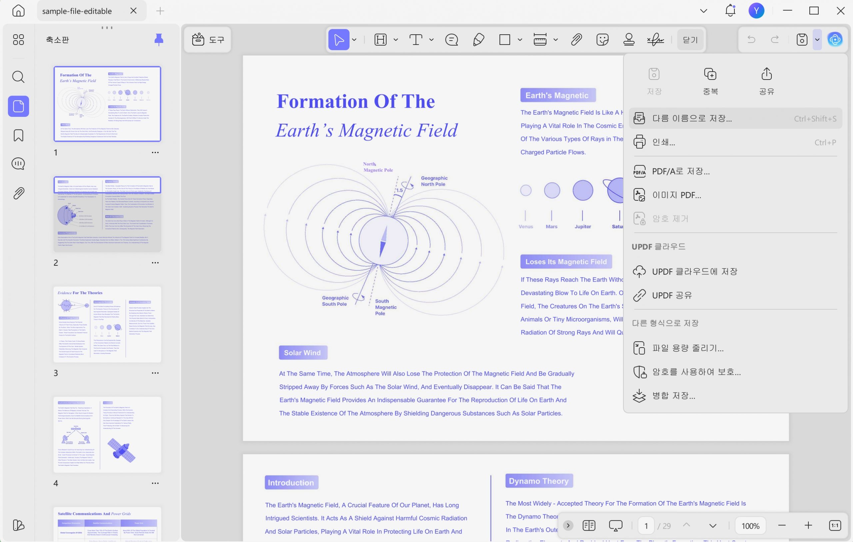
Task: Open the attachments sidebar icon
Action: click(18, 193)
